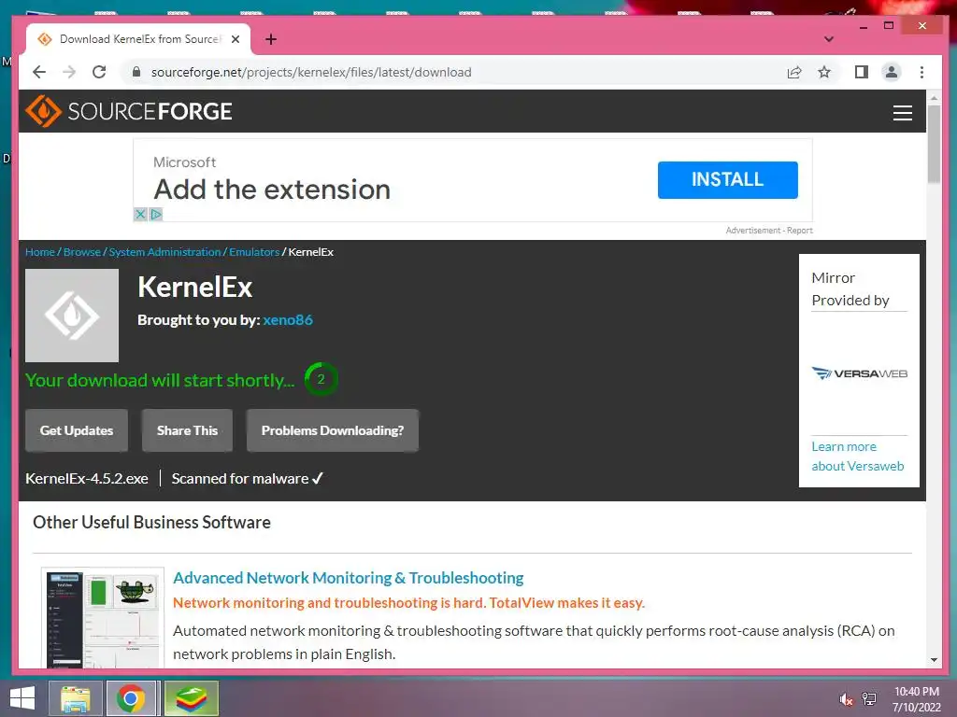Viewport: 957px width, 717px height.
Task: Open BlueStacks from the taskbar
Action: click(191, 698)
